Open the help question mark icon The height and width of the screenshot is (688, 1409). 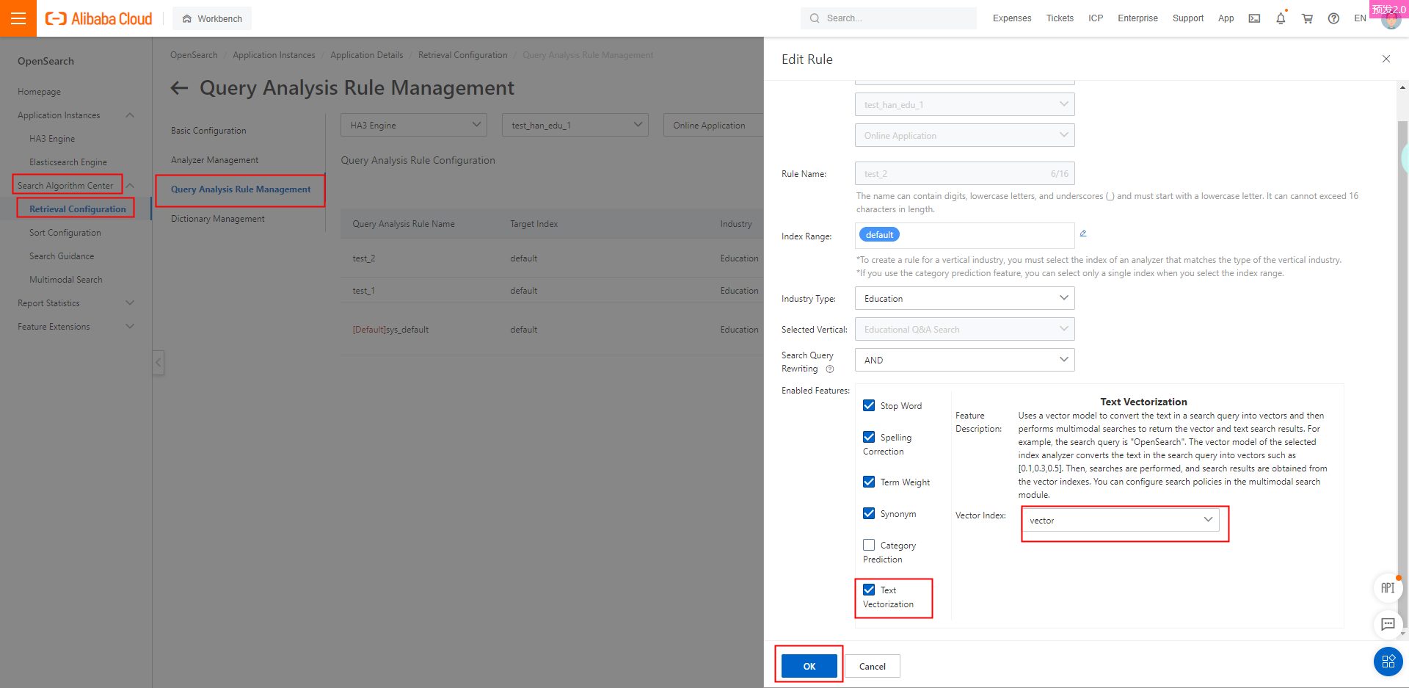click(1333, 18)
